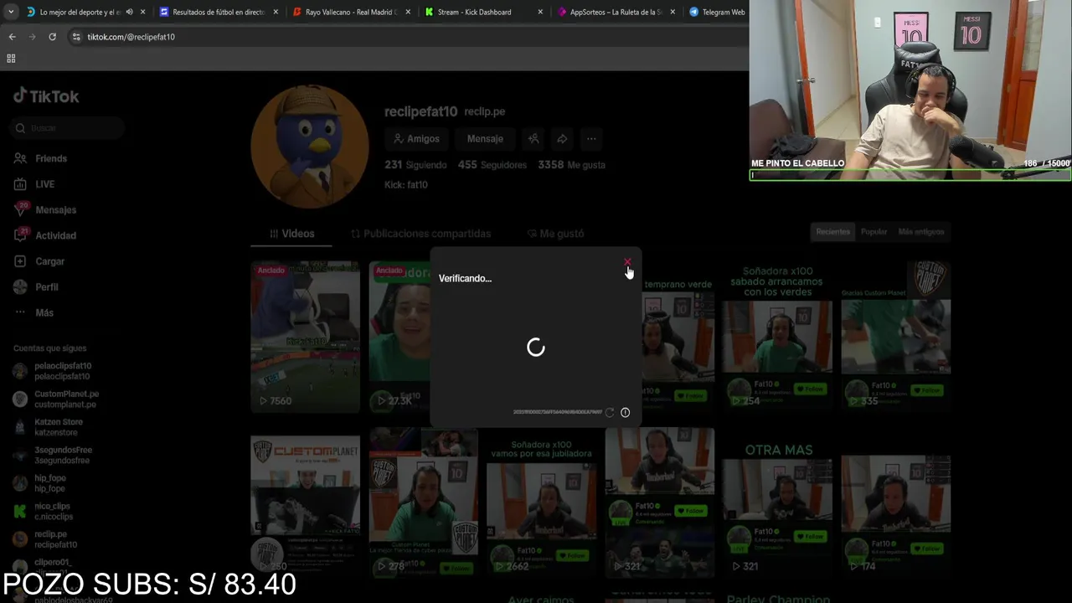Open the pinned video with 27.3K views

click(x=400, y=338)
